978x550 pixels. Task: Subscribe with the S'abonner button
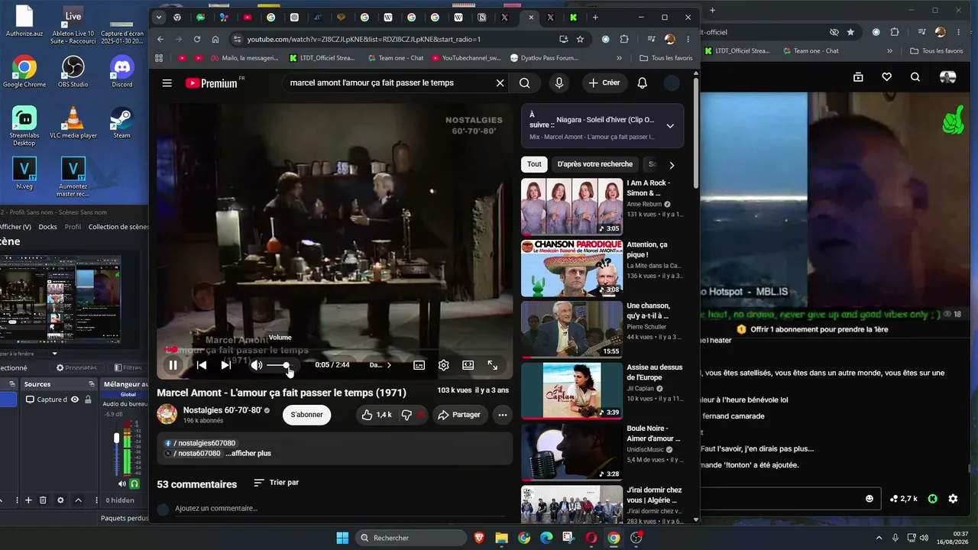(306, 415)
